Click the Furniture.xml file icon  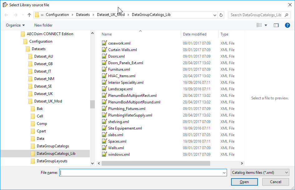coord(104,69)
